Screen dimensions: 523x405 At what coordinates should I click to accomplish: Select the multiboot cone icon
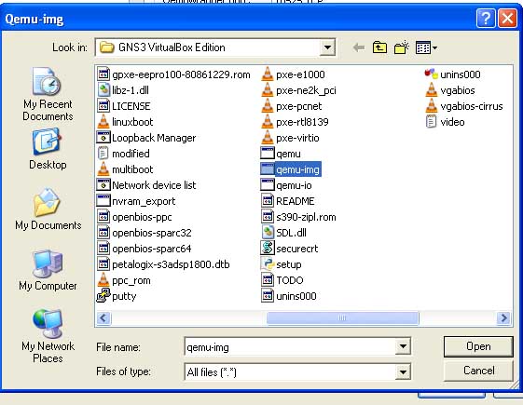[x=103, y=169]
